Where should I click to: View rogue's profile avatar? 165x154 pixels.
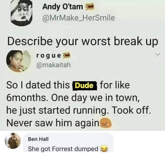coord(19,61)
